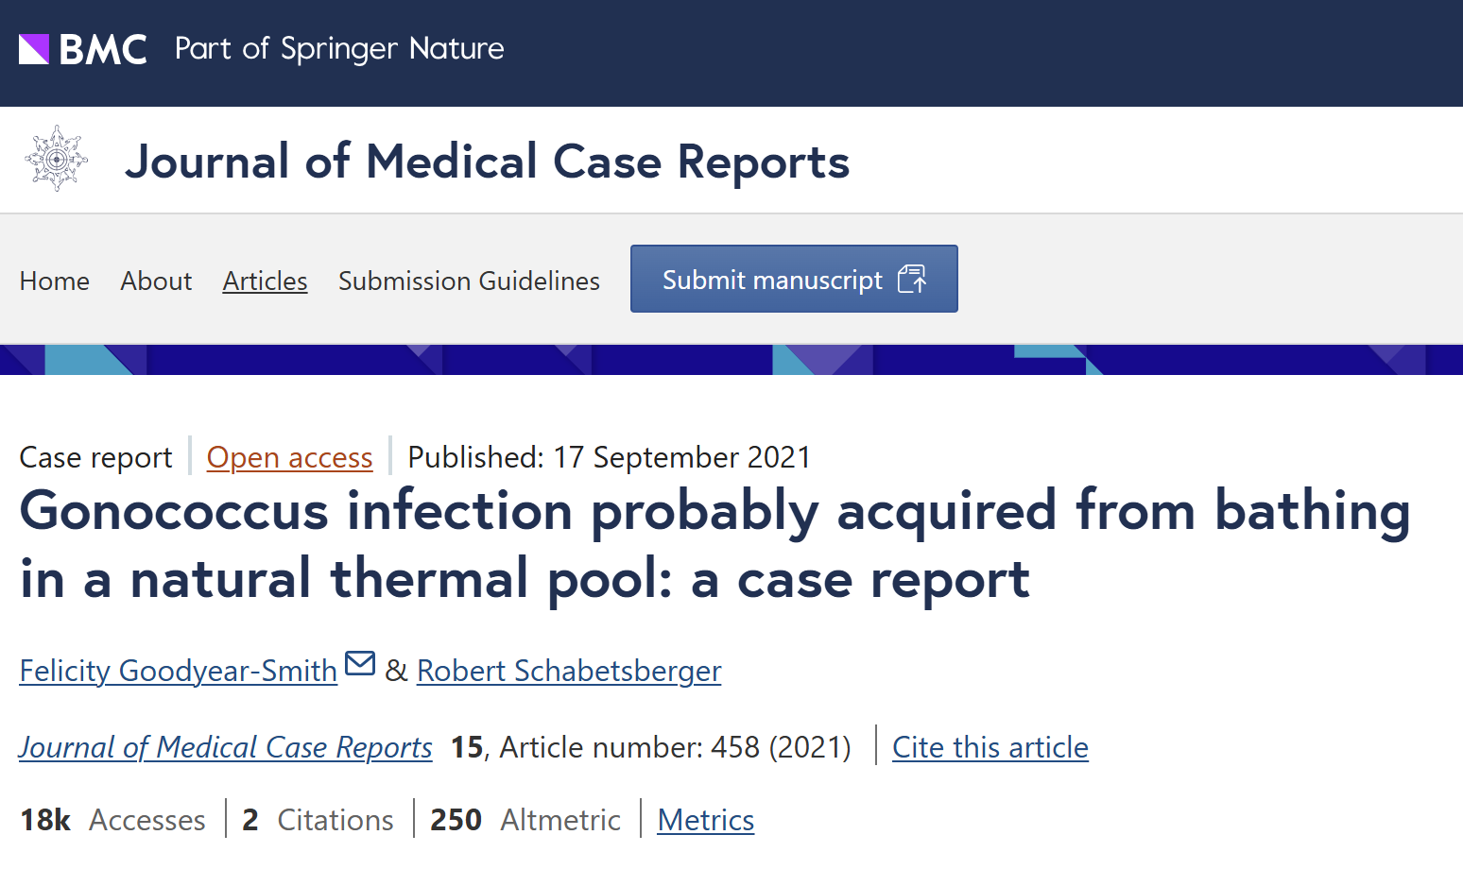
Task: Follow the Open access link
Action: point(290,457)
